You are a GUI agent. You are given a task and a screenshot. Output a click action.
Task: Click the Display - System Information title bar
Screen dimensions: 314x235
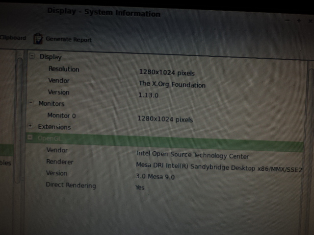point(104,12)
